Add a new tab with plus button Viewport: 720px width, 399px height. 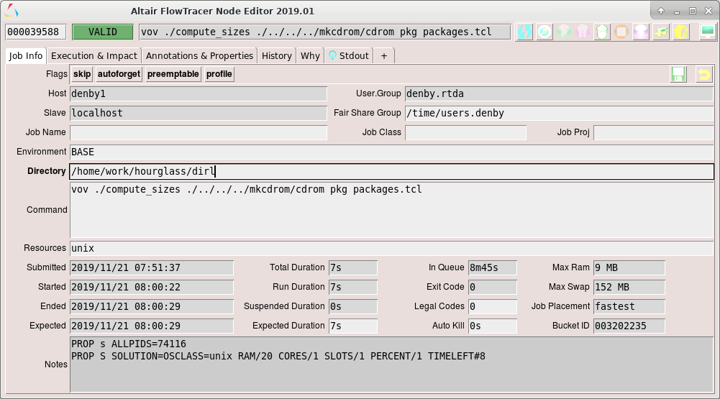pyautogui.click(x=384, y=55)
